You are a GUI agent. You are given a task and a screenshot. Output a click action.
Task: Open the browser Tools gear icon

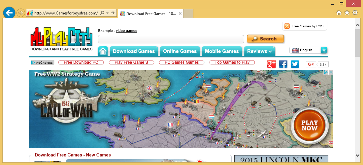coord(355,13)
